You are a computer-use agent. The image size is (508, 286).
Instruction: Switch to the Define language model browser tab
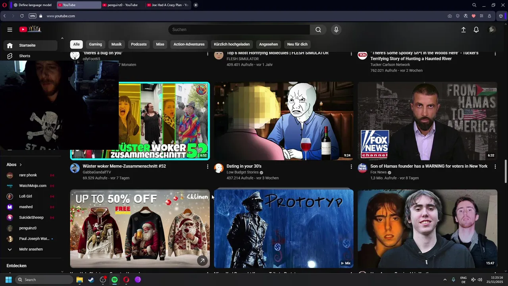34,5
